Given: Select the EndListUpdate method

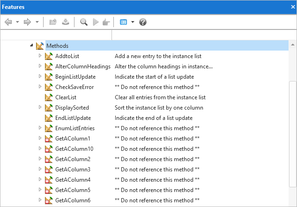Looking at the screenshot, I should [x=73, y=118].
